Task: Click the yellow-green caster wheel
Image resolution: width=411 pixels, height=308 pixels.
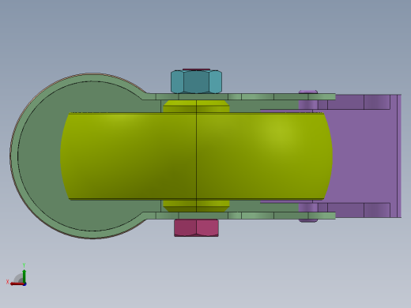Action: tap(196, 156)
